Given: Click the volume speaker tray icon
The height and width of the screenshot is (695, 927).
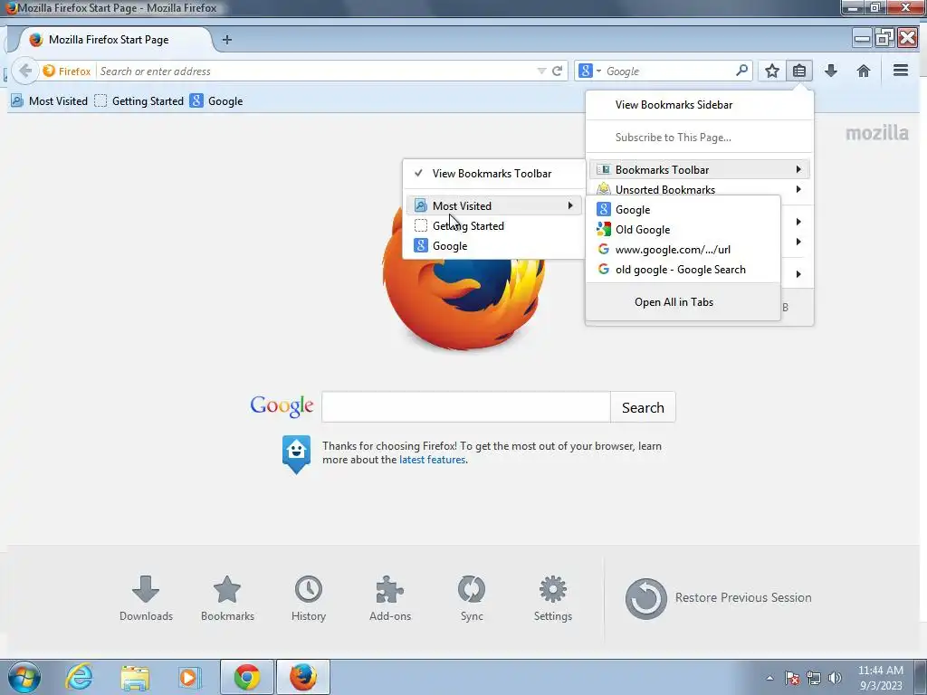Looking at the screenshot, I should click(836, 678).
